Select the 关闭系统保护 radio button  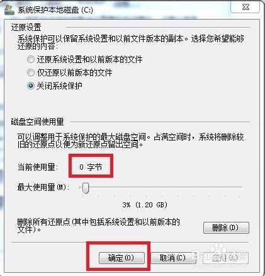(31, 86)
